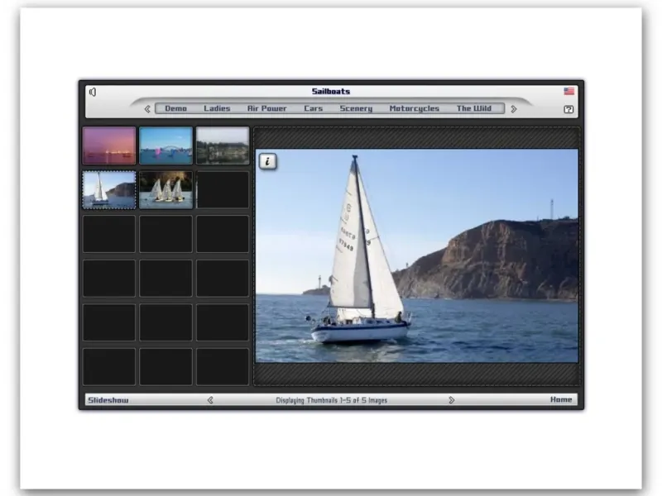662x496 pixels.
Task: Select the pink sunset thumbnail
Action: pos(109,145)
